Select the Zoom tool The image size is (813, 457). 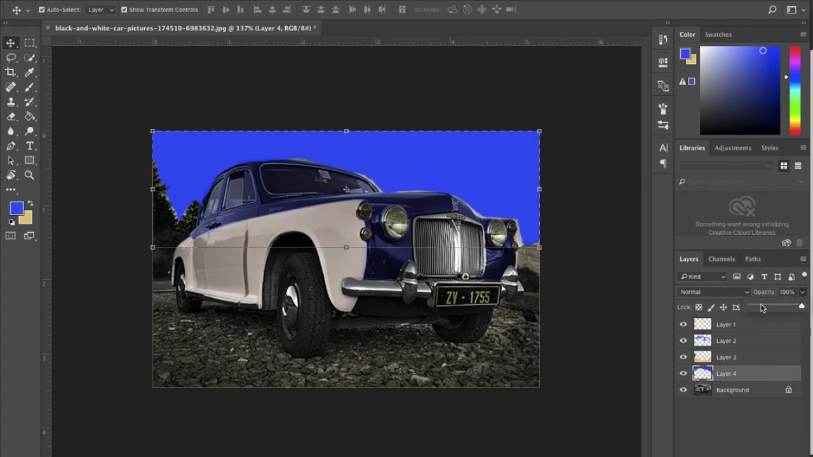pos(29,175)
